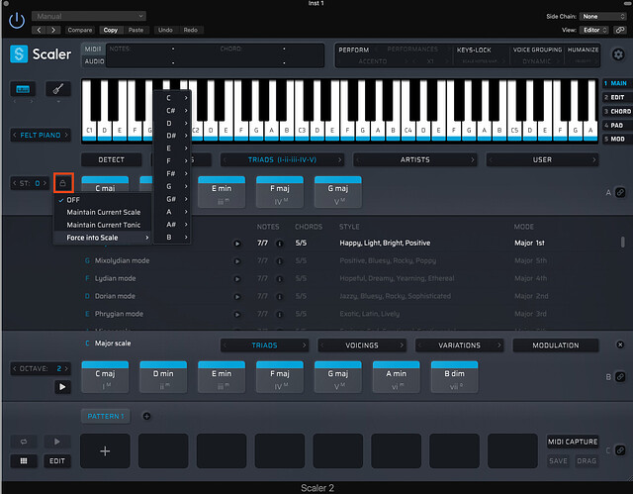Click the link icon beside section B
Image resolution: width=633 pixels, height=494 pixels.
click(x=620, y=376)
